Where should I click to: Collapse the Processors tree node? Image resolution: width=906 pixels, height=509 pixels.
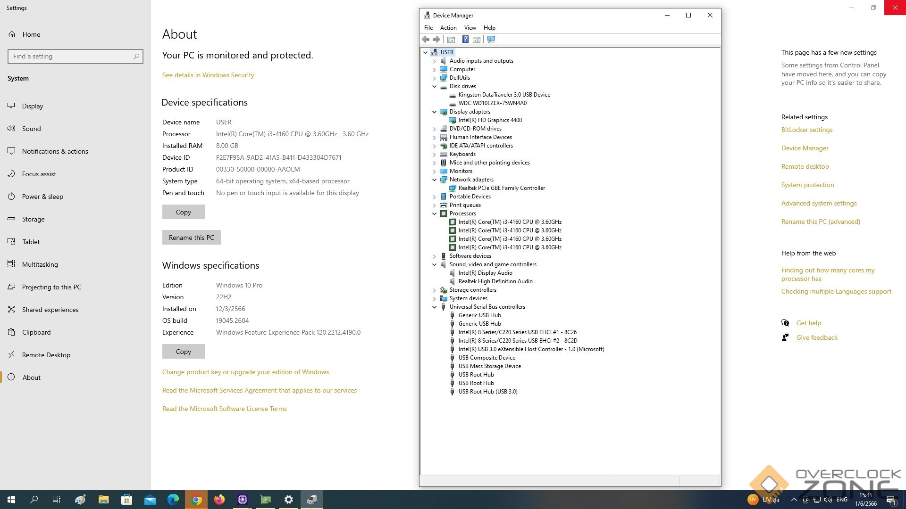point(435,213)
